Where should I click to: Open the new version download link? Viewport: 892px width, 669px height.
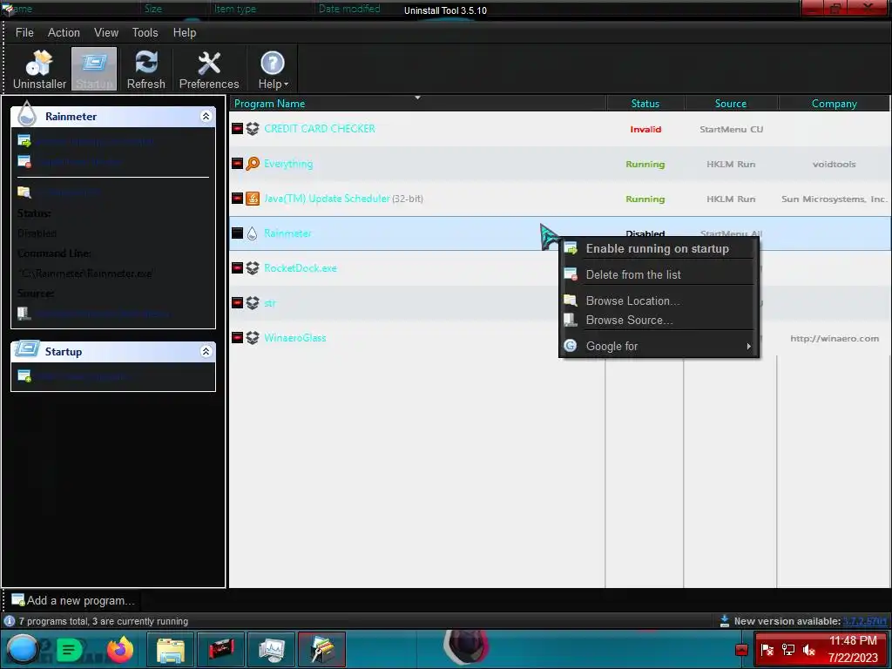[x=865, y=621]
